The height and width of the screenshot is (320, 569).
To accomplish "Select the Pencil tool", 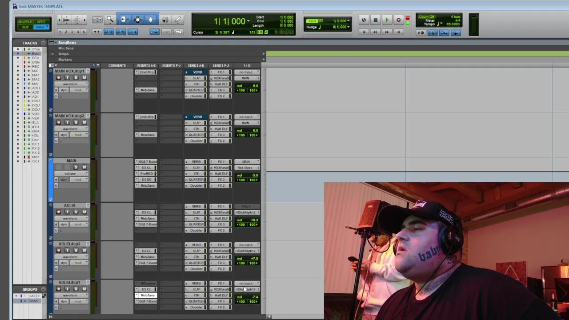I will 178,20.
